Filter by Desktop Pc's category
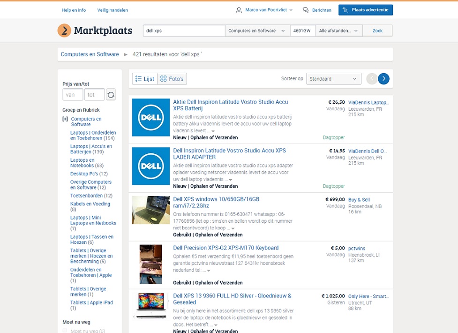Image resolution: width=458 pixels, height=333 pixels. click(89, 174)
